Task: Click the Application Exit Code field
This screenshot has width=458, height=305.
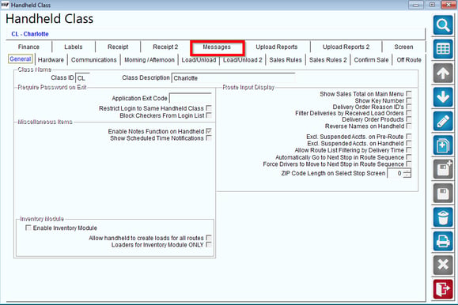Action: [x=191, y=98]
